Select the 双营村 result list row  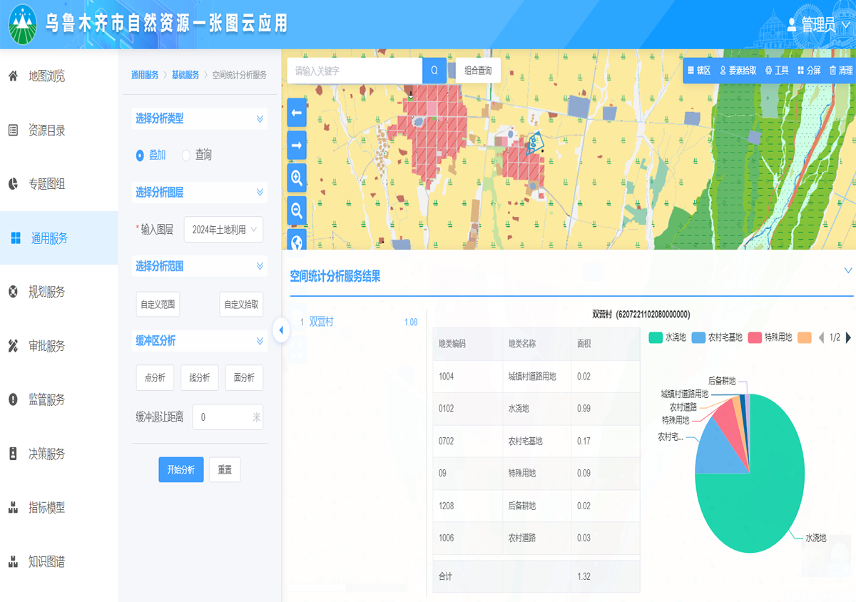pos(358,322)
